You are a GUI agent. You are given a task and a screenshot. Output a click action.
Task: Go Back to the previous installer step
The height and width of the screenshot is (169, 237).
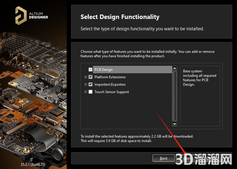(164, 158)
